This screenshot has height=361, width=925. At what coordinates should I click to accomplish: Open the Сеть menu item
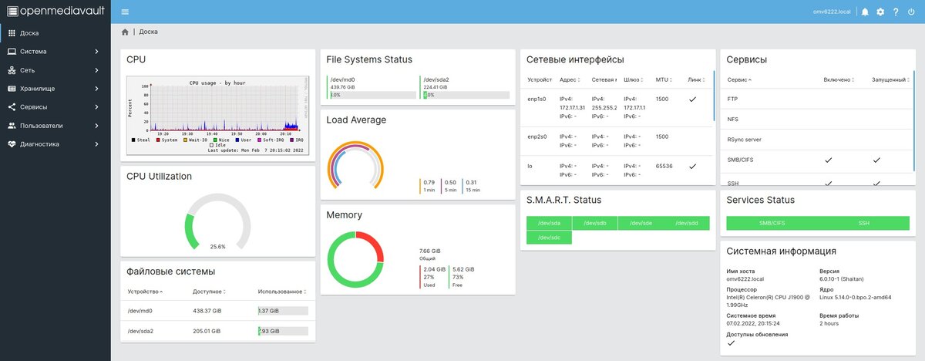pos(55,70)
